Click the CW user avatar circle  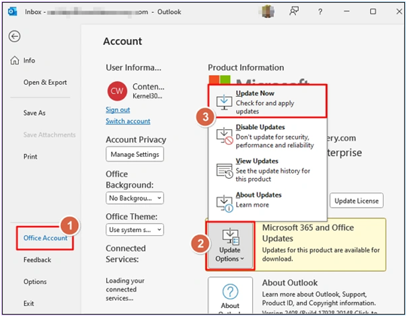pyautogui.click(x=117, y=90)
